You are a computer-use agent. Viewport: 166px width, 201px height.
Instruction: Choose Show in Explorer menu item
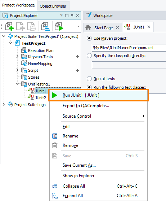pos(98,176)
